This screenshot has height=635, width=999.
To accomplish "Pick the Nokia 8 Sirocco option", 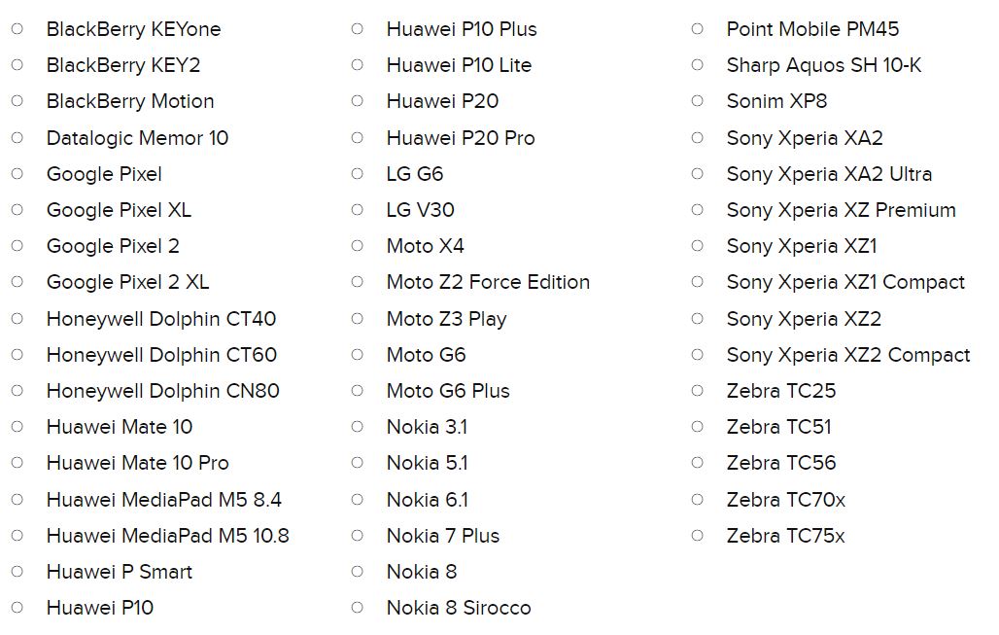I will coord(358,608).
